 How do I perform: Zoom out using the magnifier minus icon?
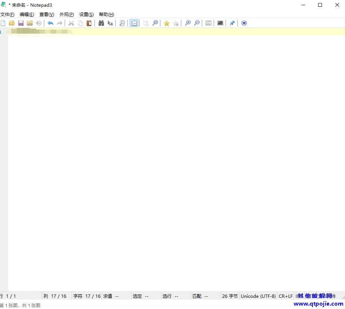(x=197, y=23)
